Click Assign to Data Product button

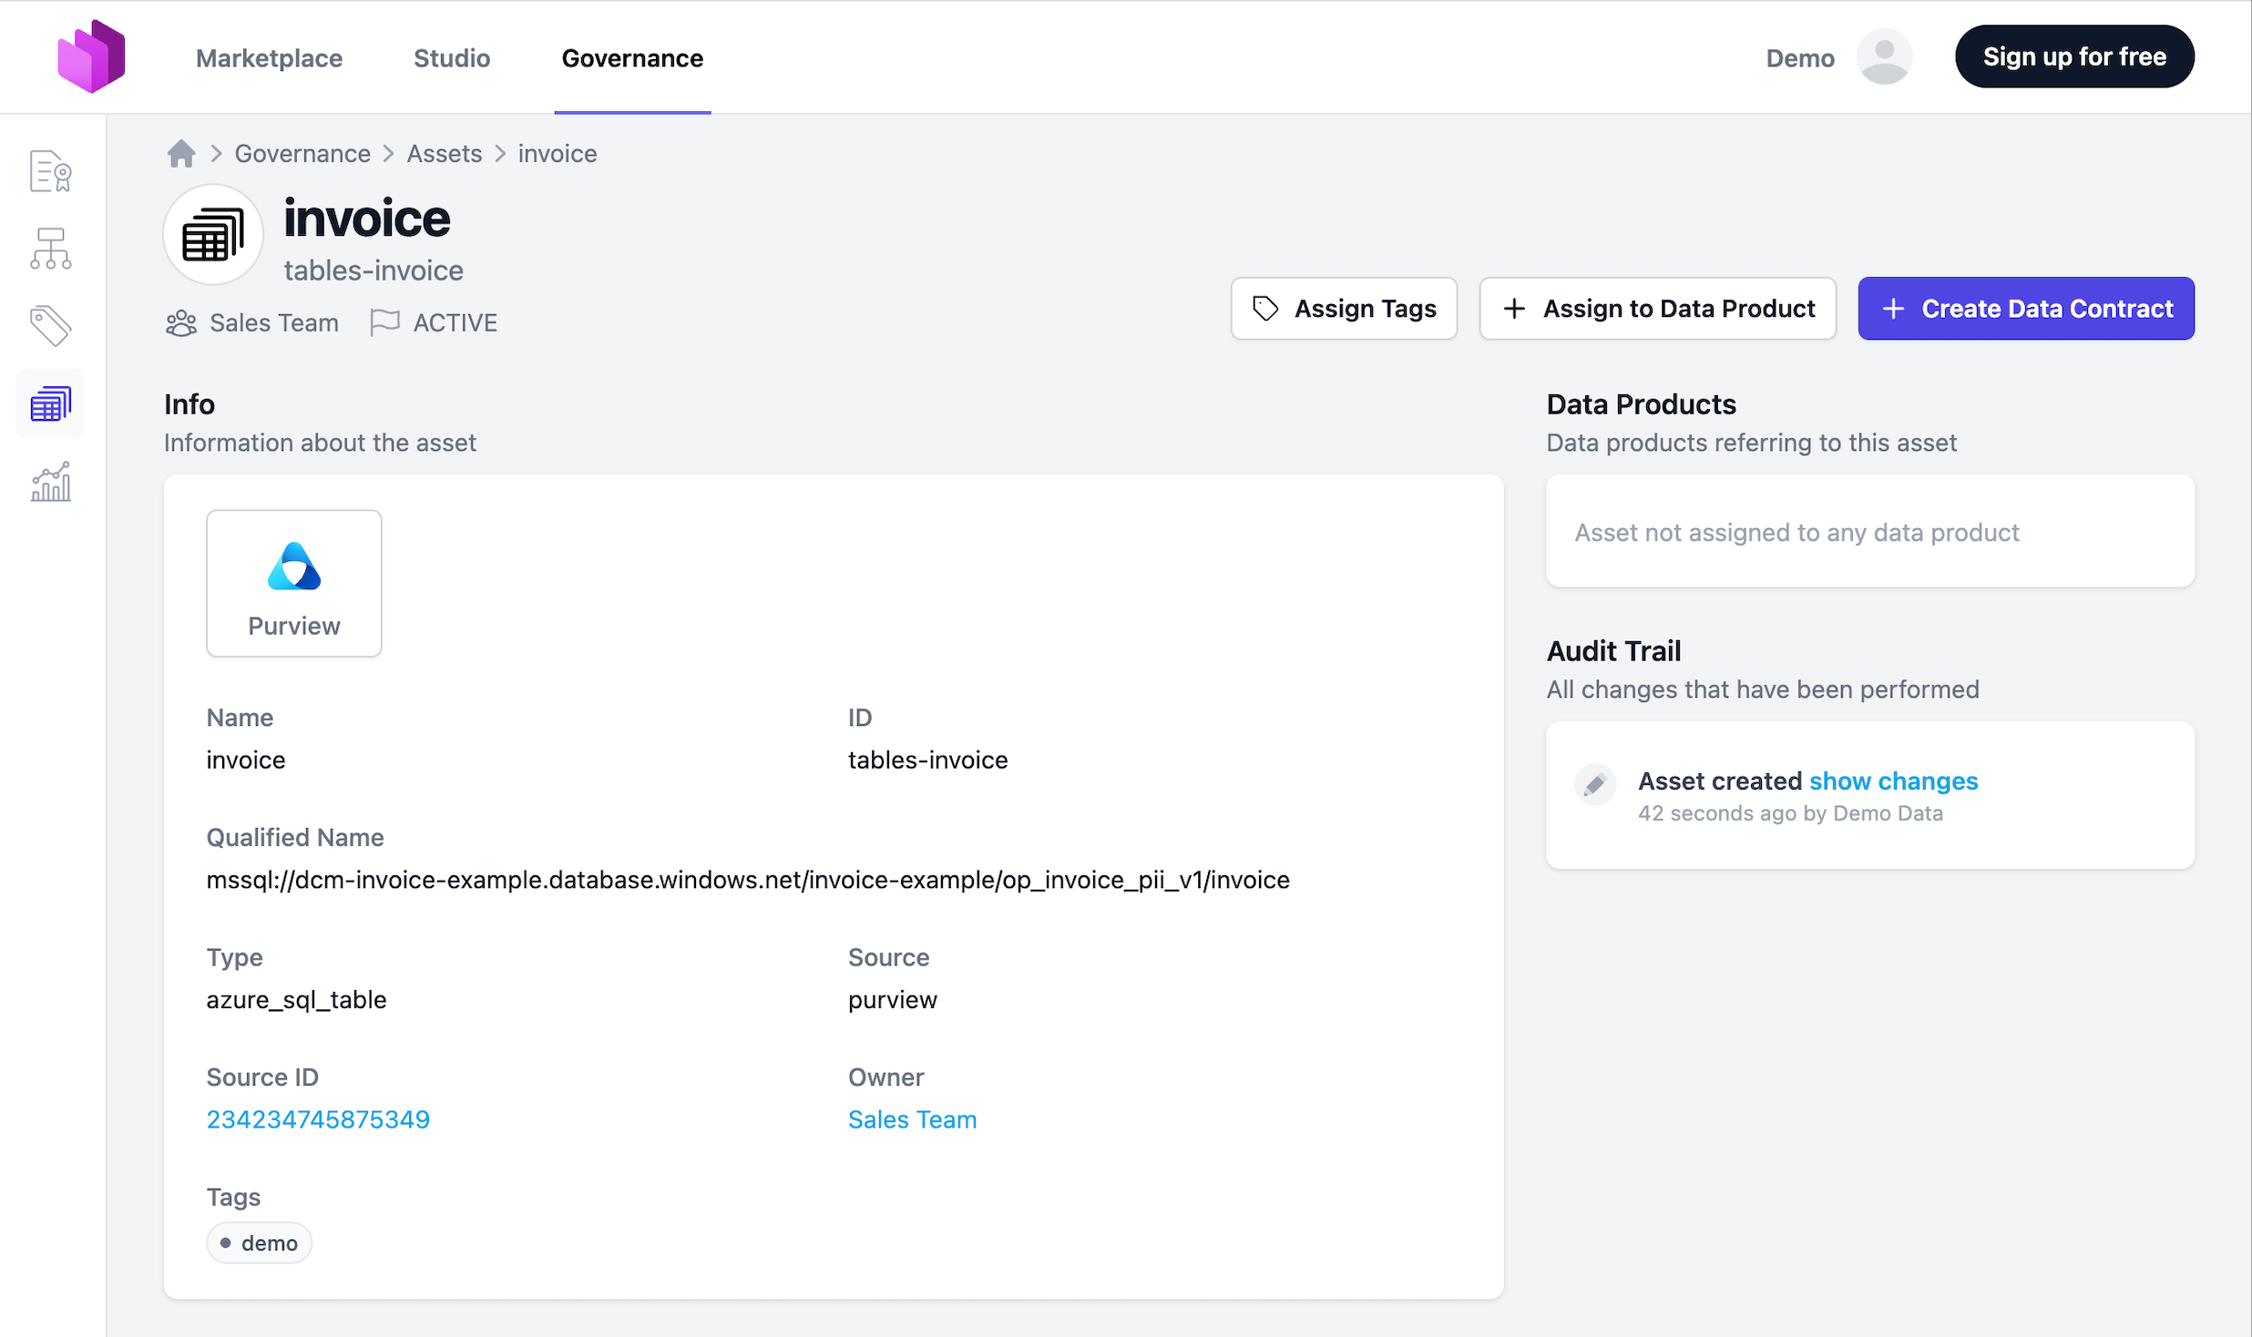[x=1657, y=309]
